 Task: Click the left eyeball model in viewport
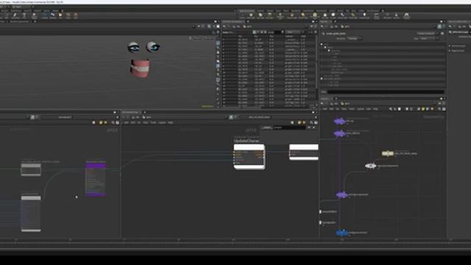pyautogui.click(x=134, y=47)
